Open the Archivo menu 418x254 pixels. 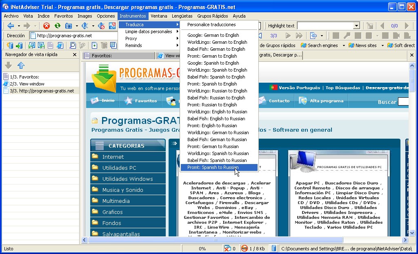coord(11,16)
